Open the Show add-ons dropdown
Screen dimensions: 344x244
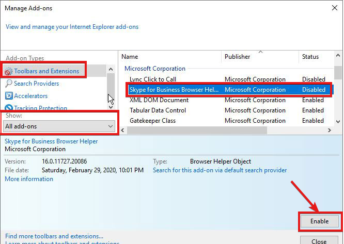click(x=59, y=126)
